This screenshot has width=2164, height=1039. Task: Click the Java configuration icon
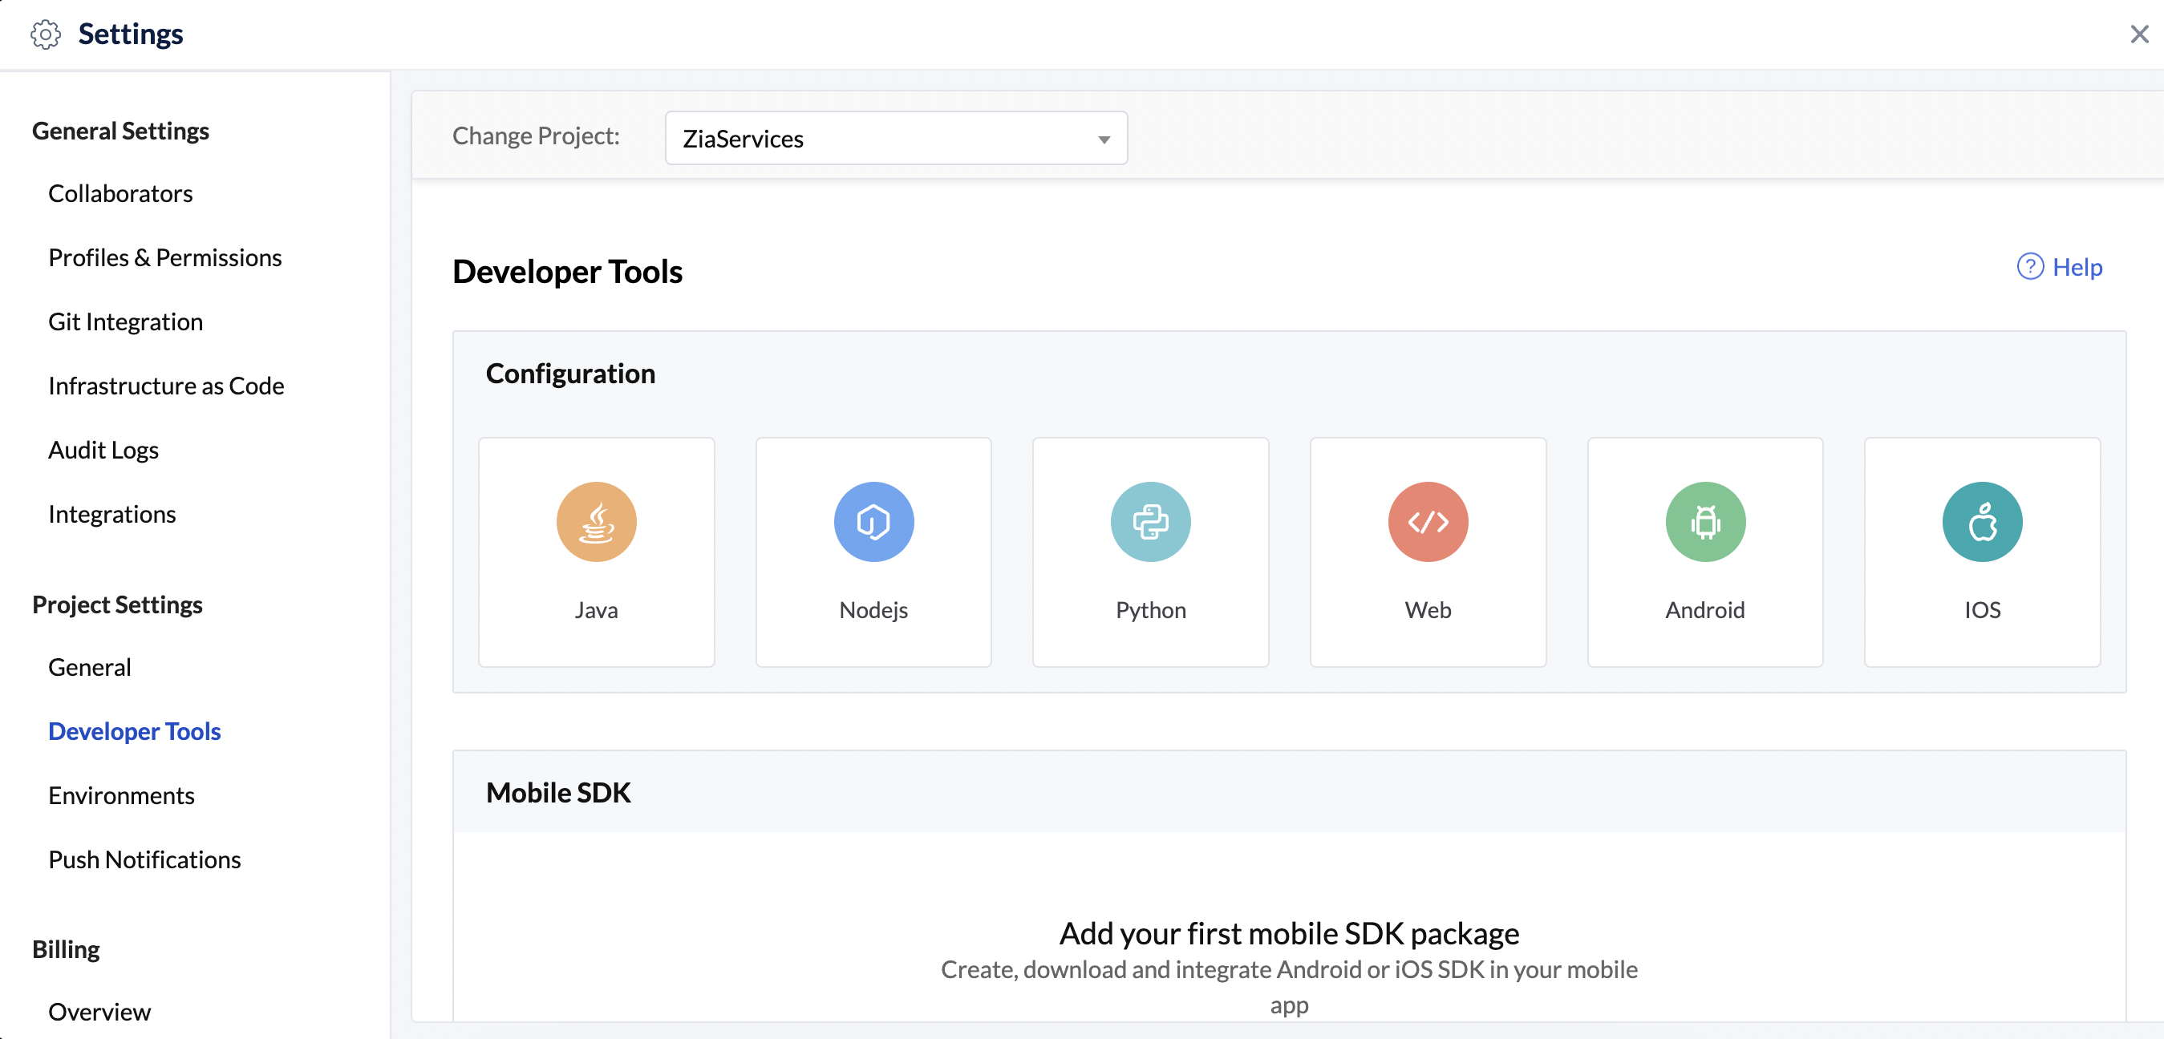[x=596, y=522]
